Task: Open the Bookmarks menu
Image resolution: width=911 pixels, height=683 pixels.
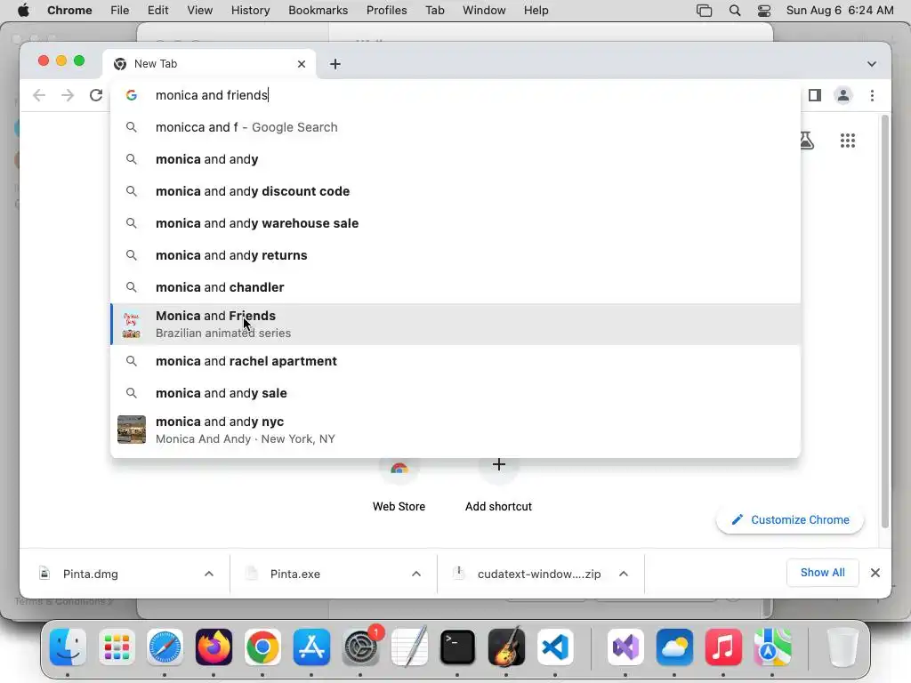Action: (318, 11)
